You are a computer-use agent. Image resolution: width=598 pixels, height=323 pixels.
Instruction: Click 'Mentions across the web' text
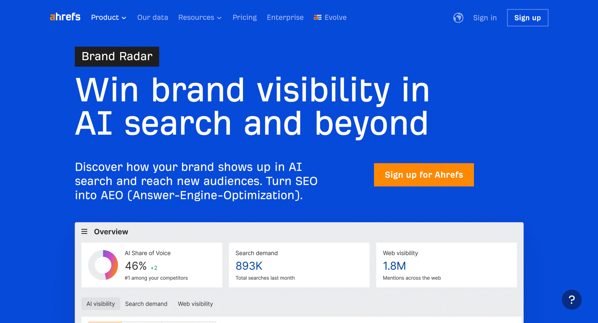(x=412, y=278)
